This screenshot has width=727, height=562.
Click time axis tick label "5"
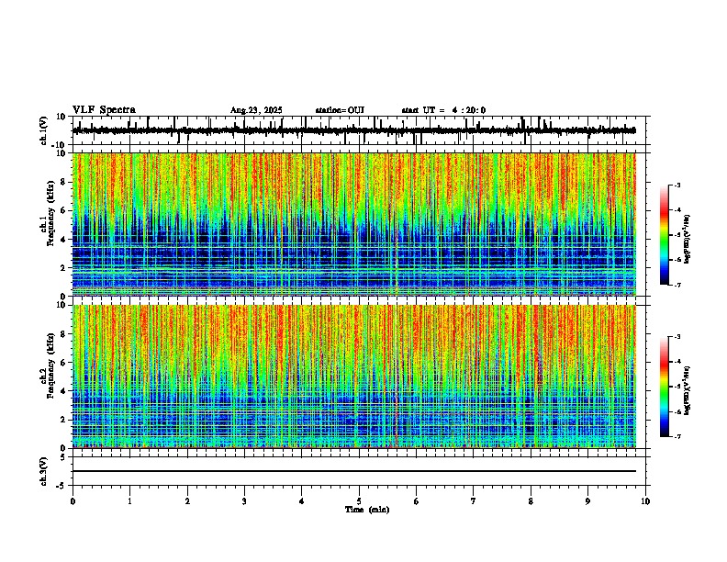pyautogui.click(x=359, y=501)
